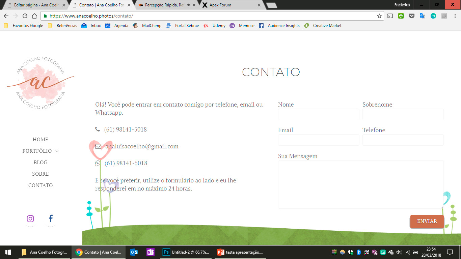Reload the page with the refresh icon

click(25, 16)
